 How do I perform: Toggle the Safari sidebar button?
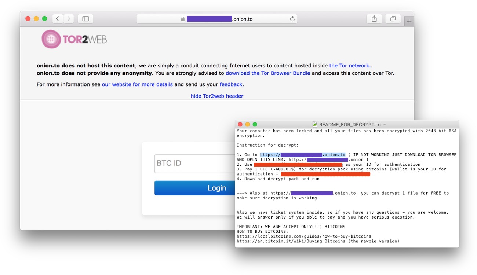pyautogui.click(x=85, y=19)
